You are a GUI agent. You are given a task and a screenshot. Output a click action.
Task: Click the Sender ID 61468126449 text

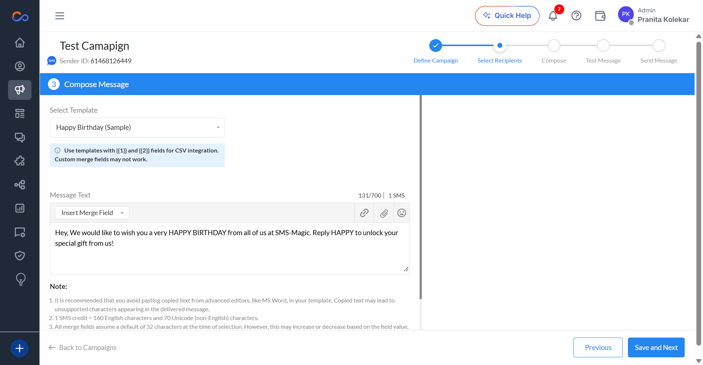tap(96, 61)
